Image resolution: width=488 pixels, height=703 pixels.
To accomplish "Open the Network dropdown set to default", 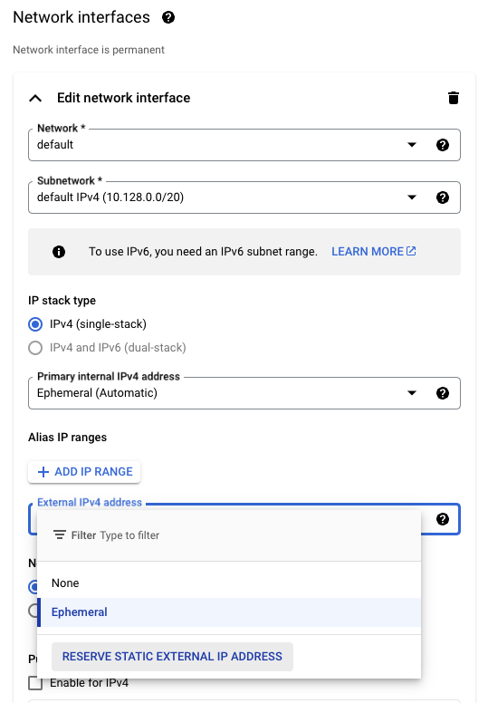I will (244, 145).
